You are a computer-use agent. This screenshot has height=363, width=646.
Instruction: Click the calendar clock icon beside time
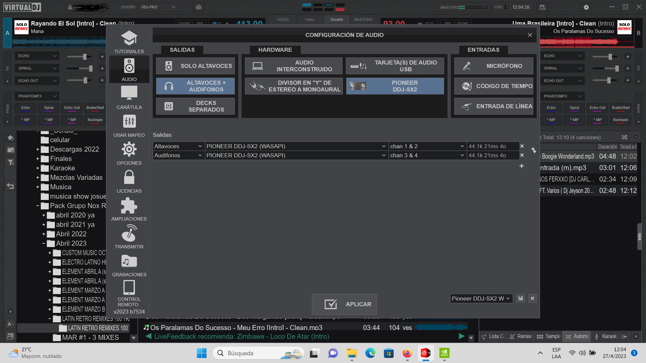point(542,7)
